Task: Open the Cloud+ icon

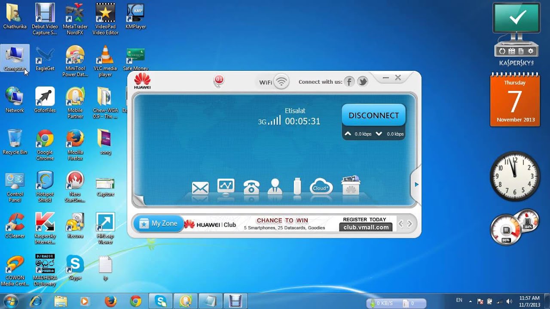Action: (321, 187)
